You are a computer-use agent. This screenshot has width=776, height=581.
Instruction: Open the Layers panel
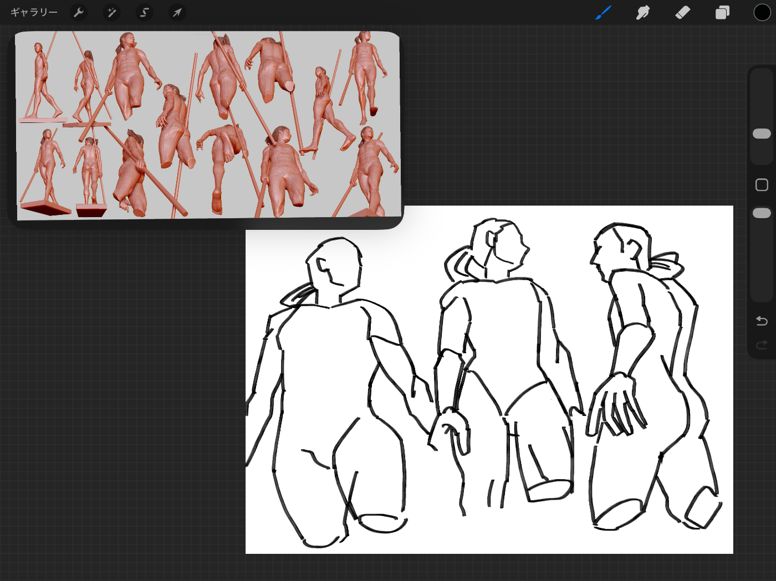[x=722, y=12]
